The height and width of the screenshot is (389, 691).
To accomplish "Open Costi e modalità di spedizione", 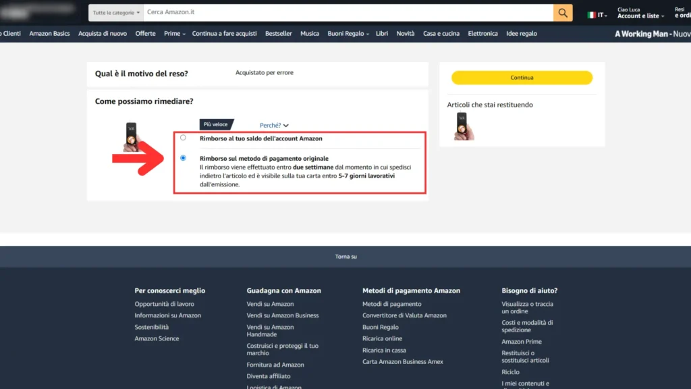I will (528, 326).
